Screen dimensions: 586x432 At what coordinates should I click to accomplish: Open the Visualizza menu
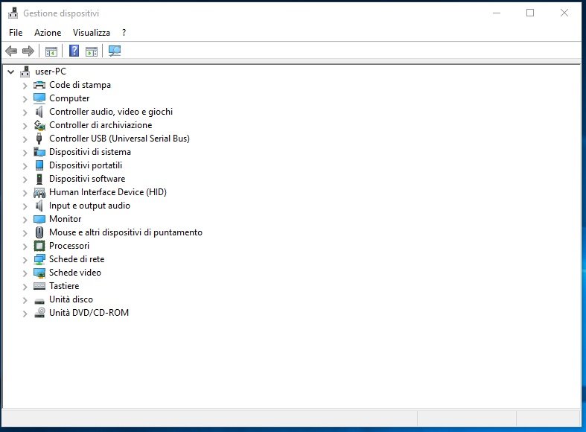coord(91,33)
